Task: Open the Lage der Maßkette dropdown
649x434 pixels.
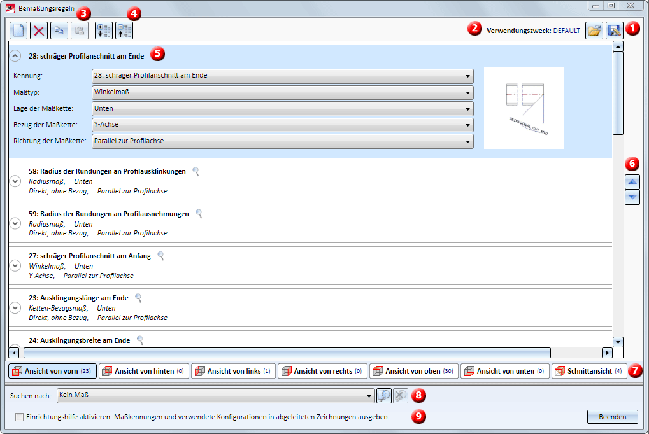Action: pyautogui.click(x=283, y=109)
